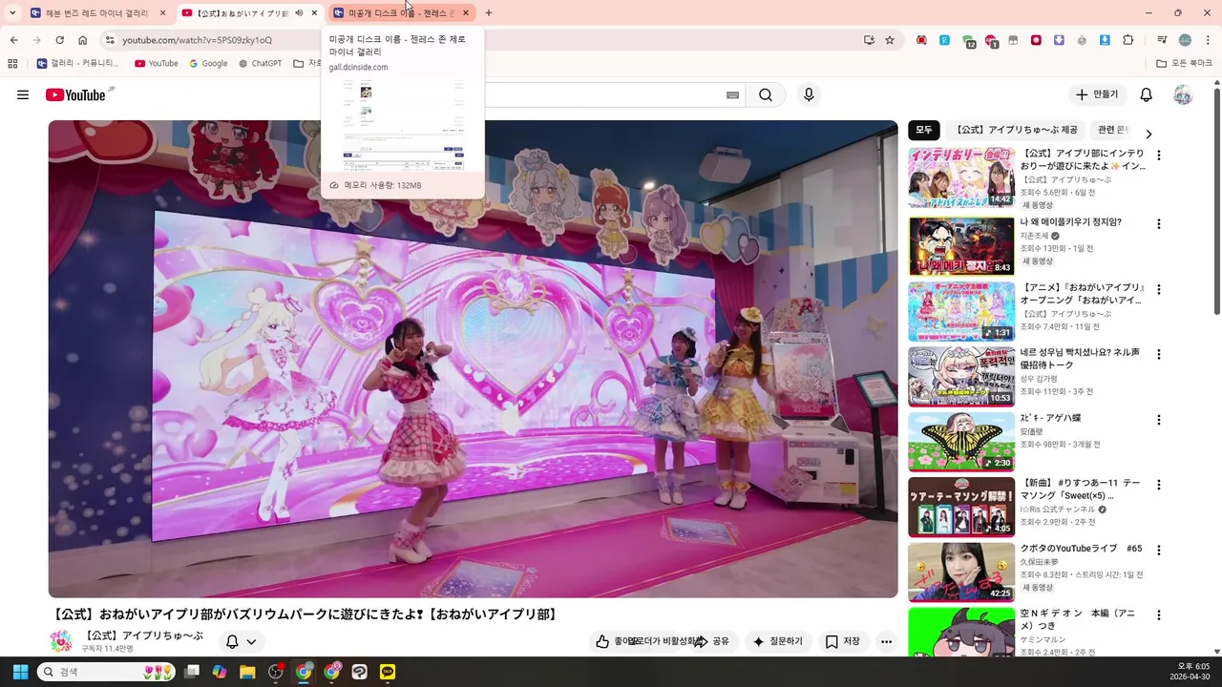The width and height of the screenshot is (1222, 687).
Task: Click the purple download extension icon
Action: (x=1059, y=40)
